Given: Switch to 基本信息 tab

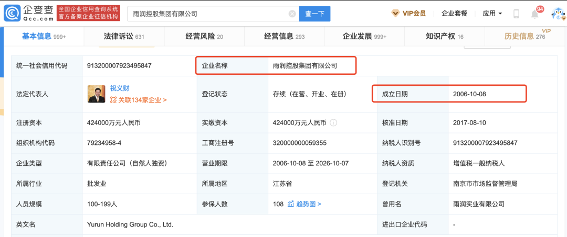Looking at the screenshot, I should pyautogui.click(x=44, y=36).
